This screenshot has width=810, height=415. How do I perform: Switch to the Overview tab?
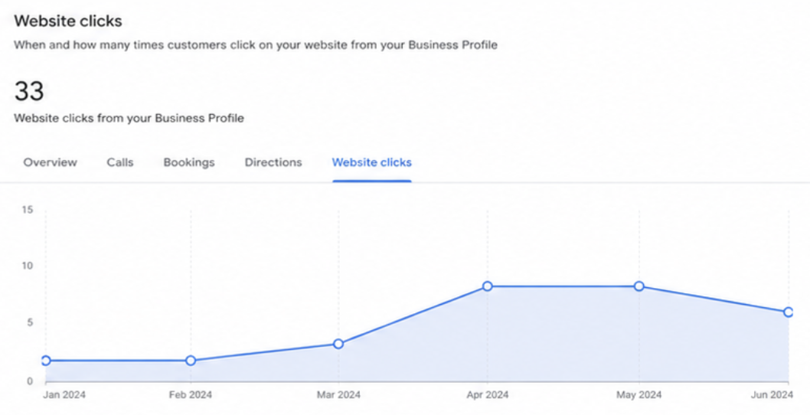coord(50,162)
